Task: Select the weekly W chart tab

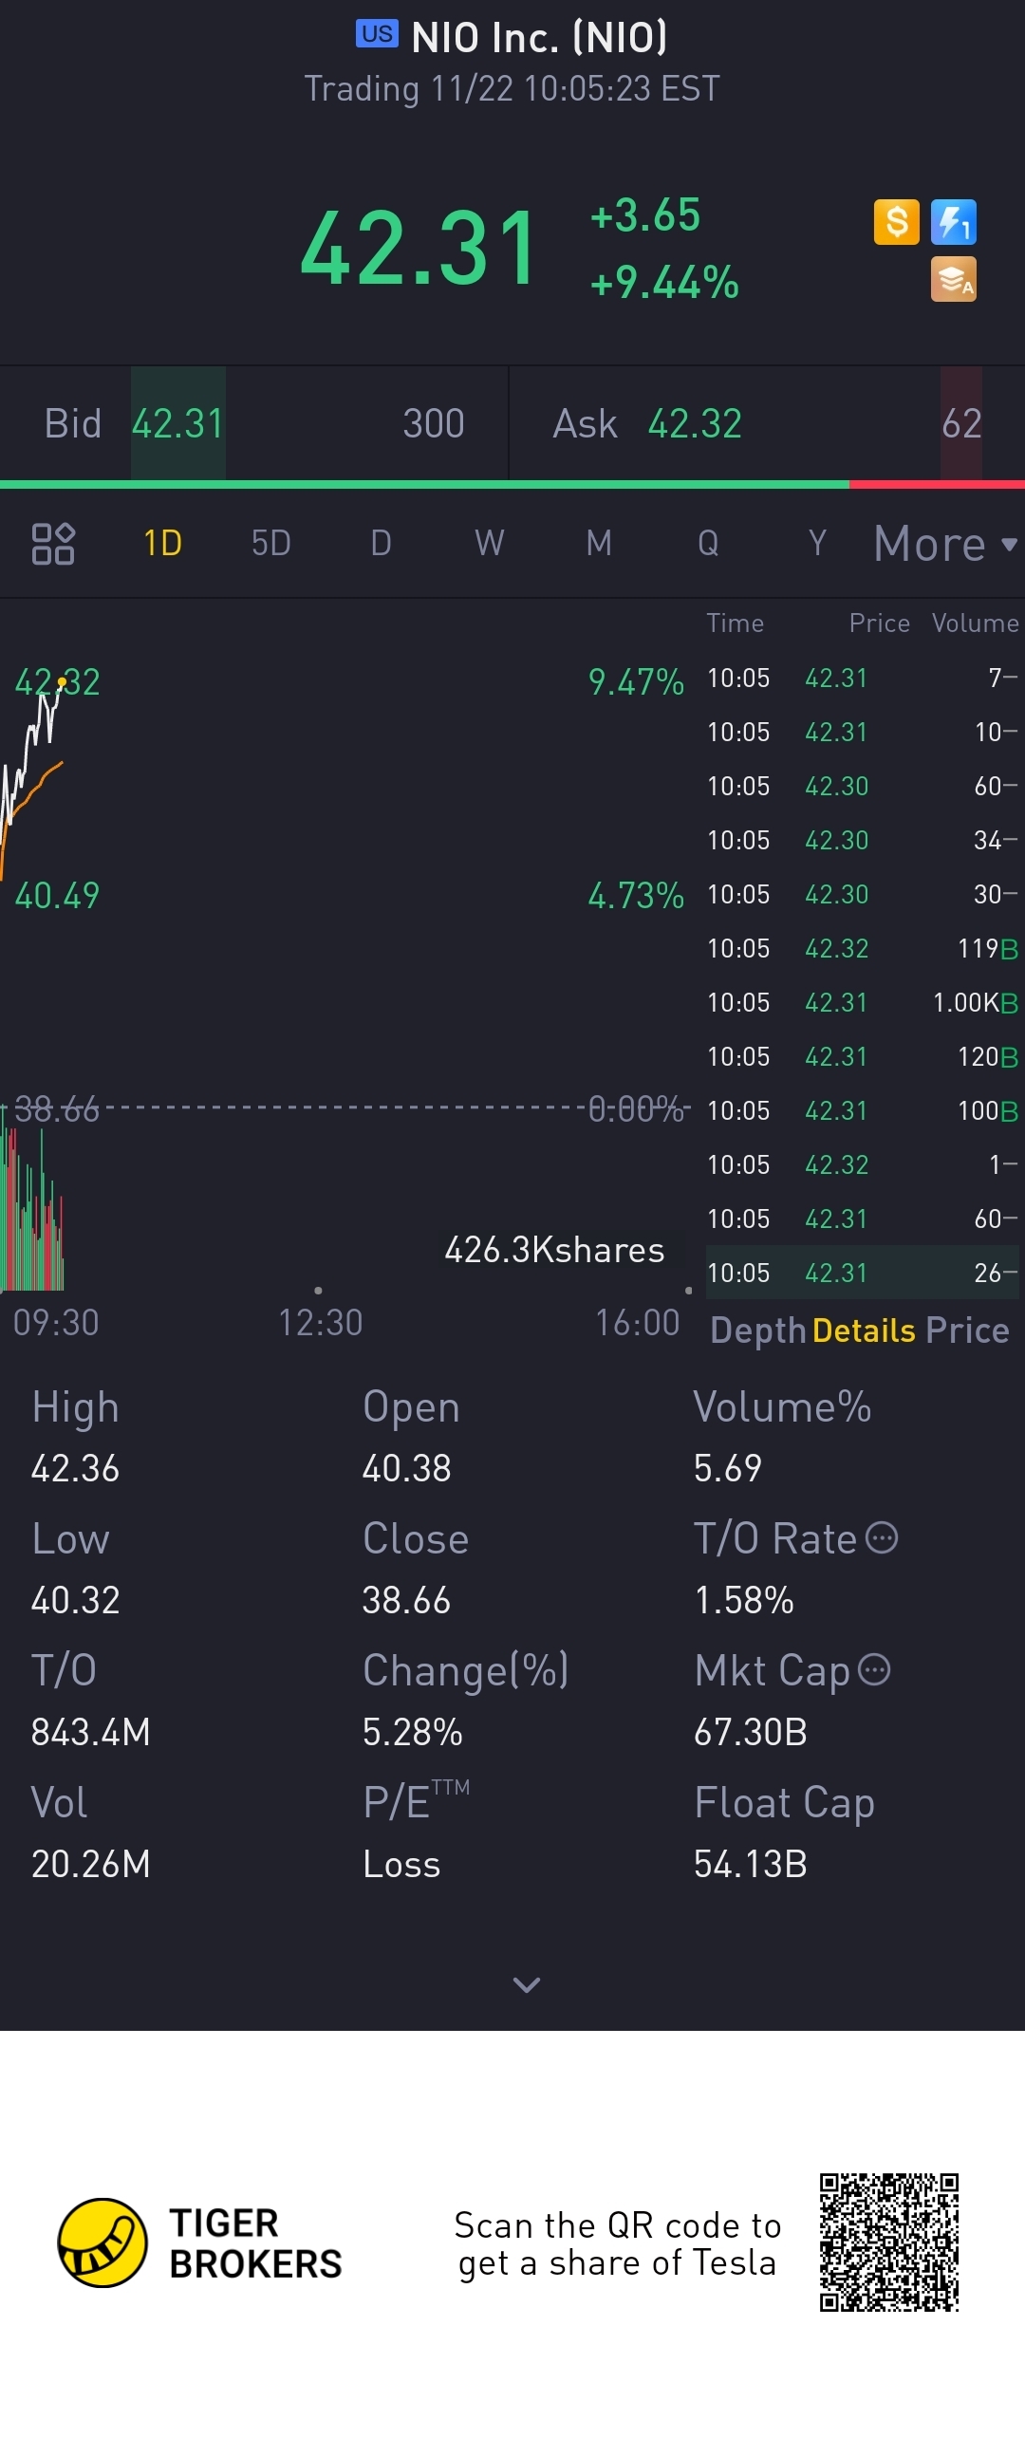Action: (x=489, y=544)
